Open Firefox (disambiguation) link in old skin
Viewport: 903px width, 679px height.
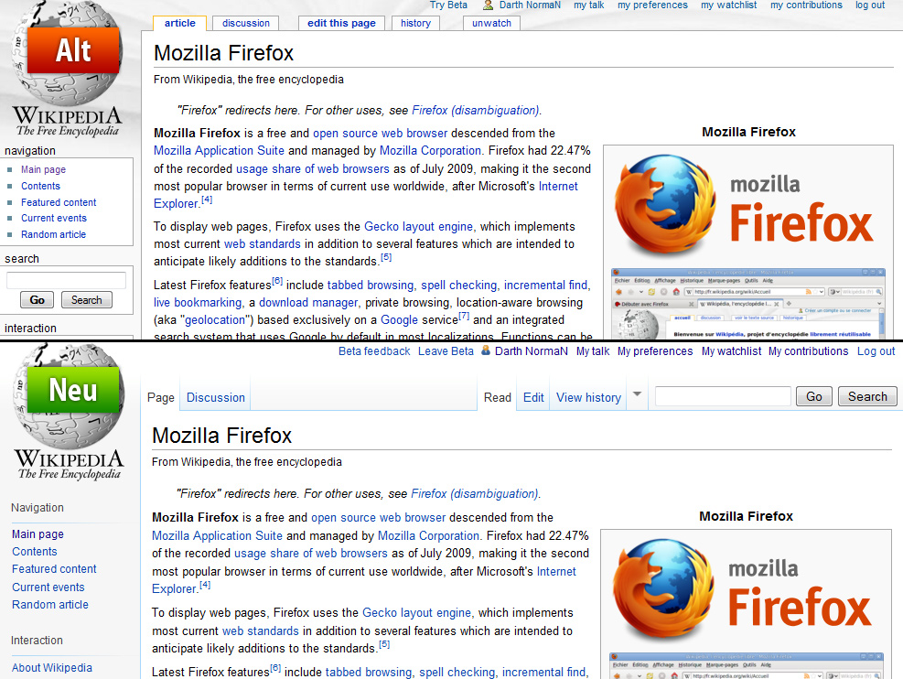point(476,110)
